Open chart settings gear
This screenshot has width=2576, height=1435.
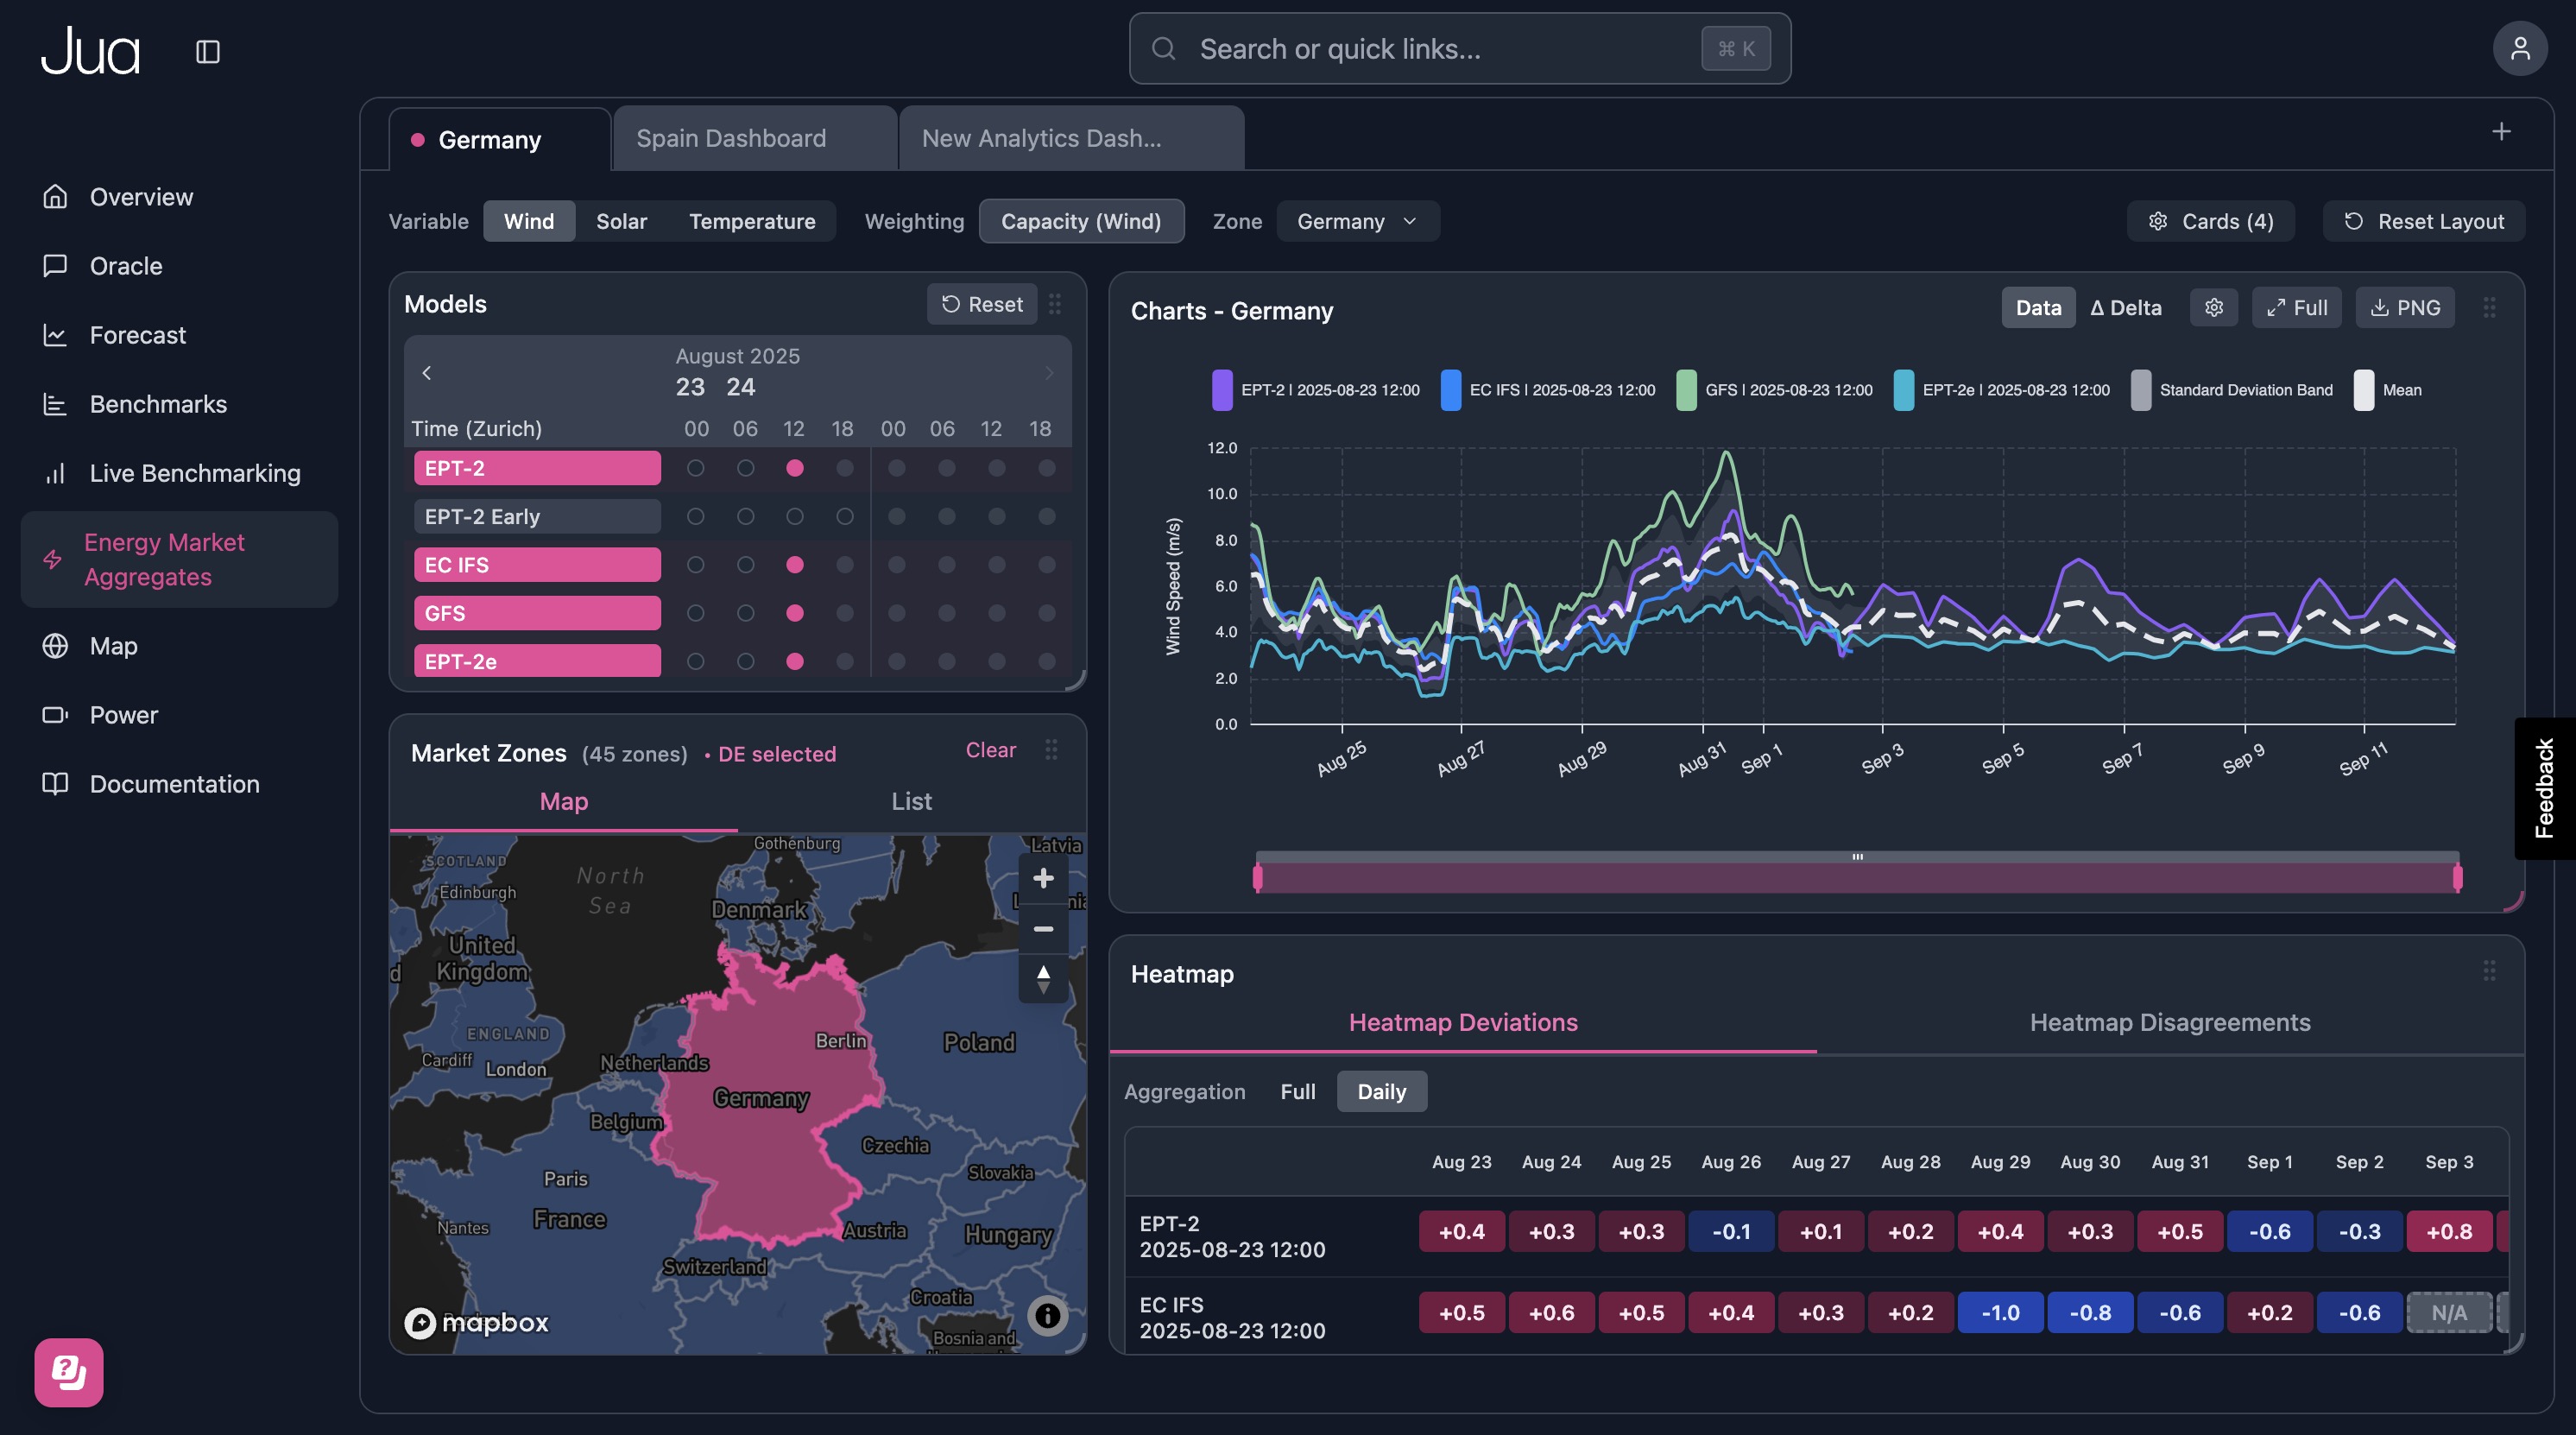coord(2213,307)
